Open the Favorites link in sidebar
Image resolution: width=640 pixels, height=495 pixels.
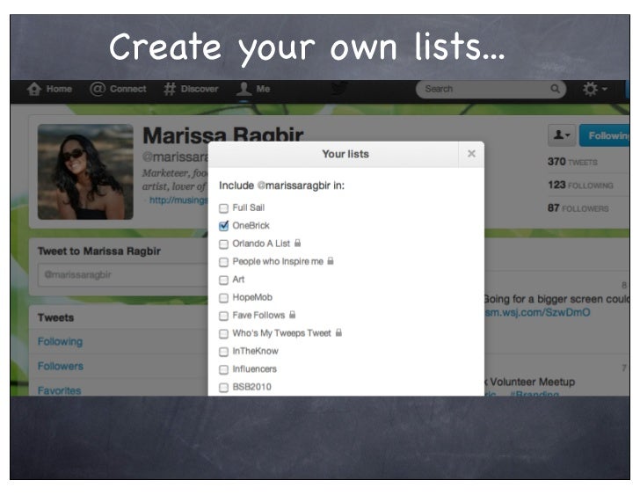(59, 390)
